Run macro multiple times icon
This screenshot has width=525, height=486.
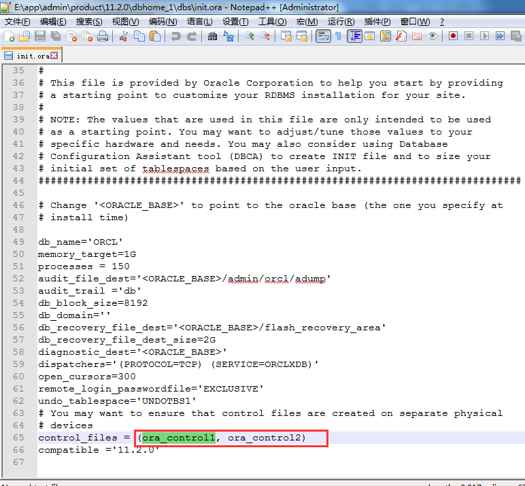(501, 36)
